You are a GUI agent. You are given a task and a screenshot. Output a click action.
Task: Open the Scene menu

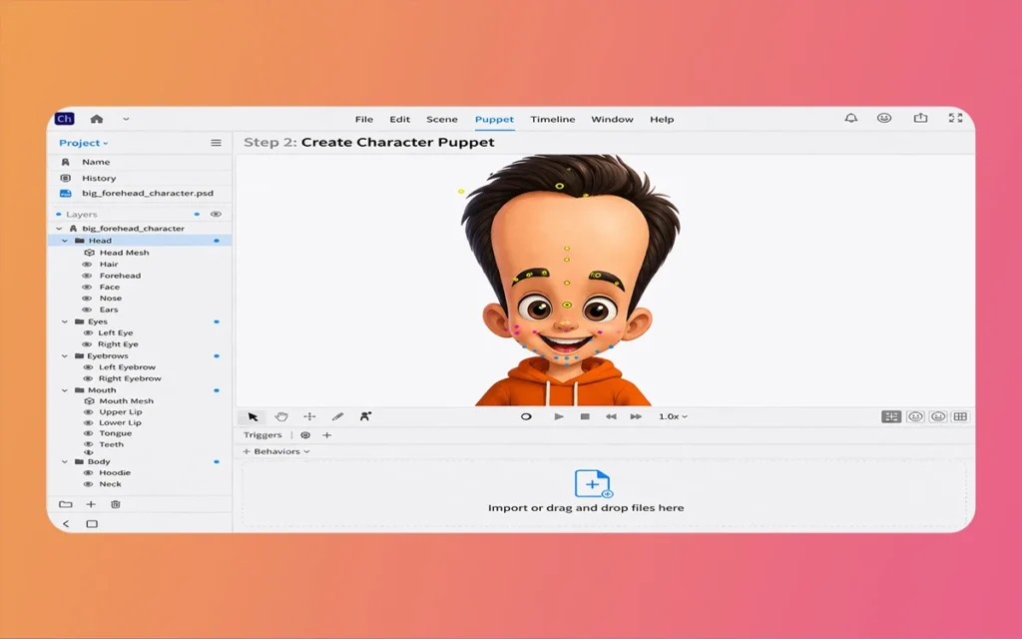[x=442, y=119]
